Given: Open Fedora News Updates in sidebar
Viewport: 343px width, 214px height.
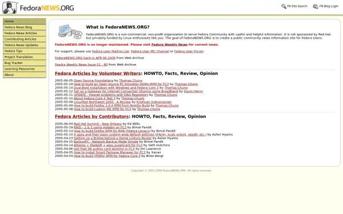Looking at the screenshot, I should tap(25, 45).
